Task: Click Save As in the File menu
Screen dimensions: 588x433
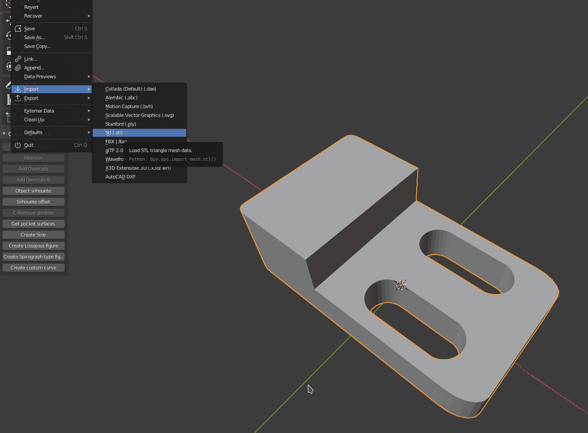Action: click(x=34, y=37)
